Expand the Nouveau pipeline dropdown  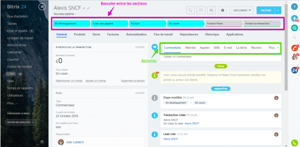click(65, 14)
